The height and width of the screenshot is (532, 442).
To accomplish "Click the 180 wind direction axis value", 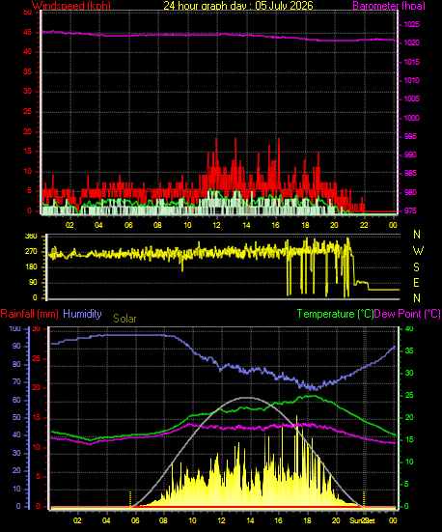I will click(x=31, y=267).
